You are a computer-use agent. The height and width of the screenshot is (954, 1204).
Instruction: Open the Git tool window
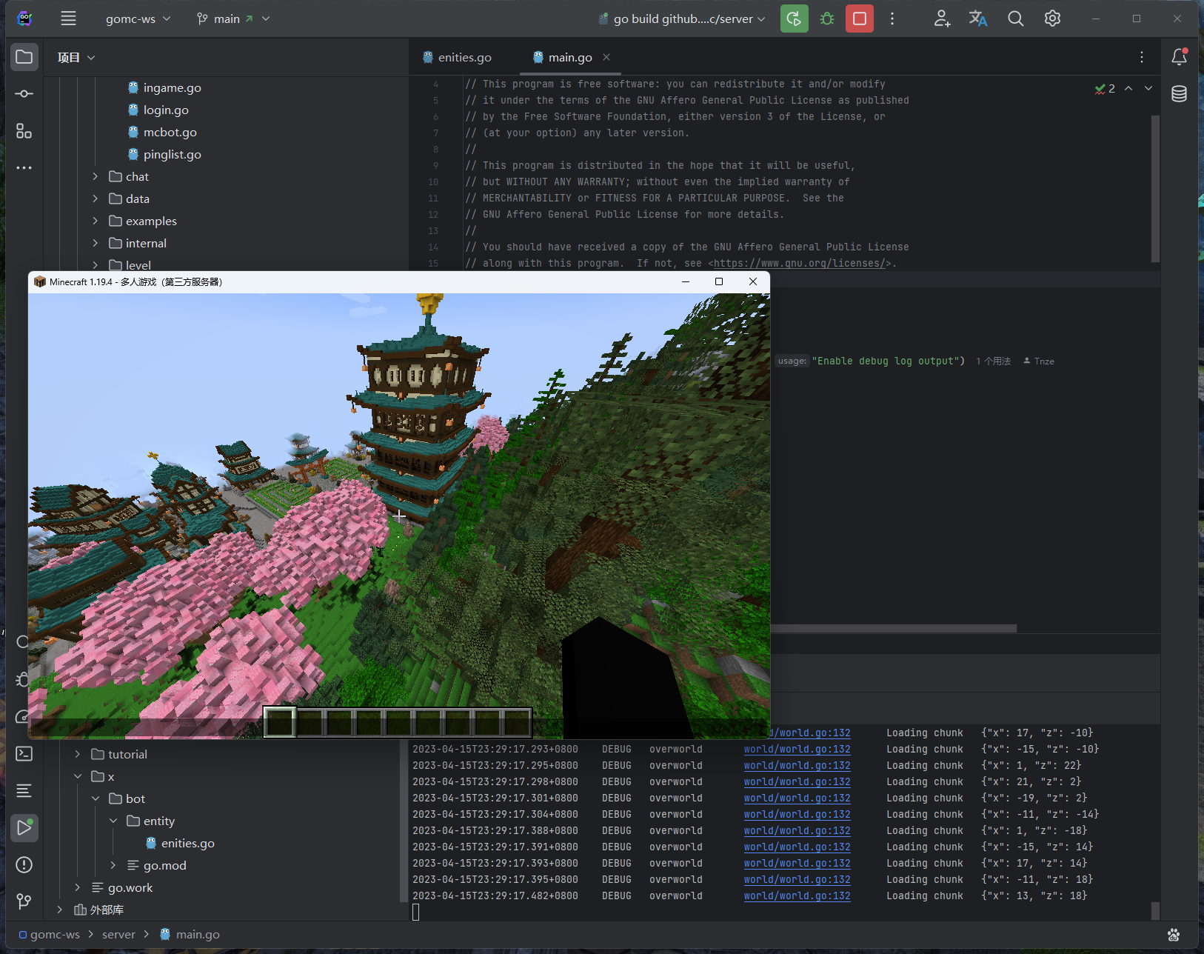(x=24, y=901)
